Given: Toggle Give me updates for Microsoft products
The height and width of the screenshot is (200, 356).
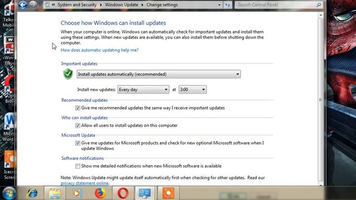Looking at the screenshot, I should click(78, 143).
